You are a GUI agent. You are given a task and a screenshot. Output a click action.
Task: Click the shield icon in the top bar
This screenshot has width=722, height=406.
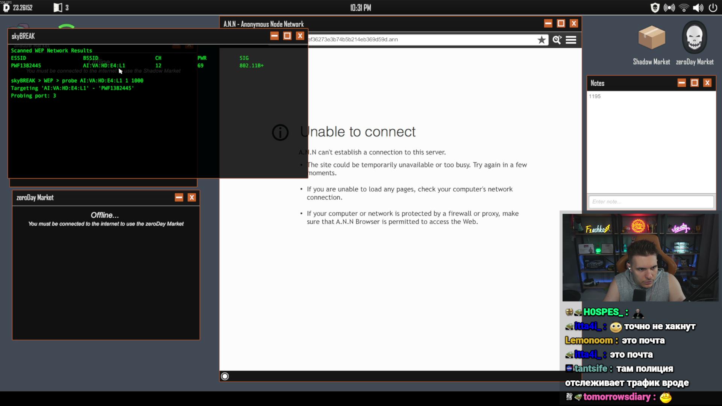[x=655, y=8]
